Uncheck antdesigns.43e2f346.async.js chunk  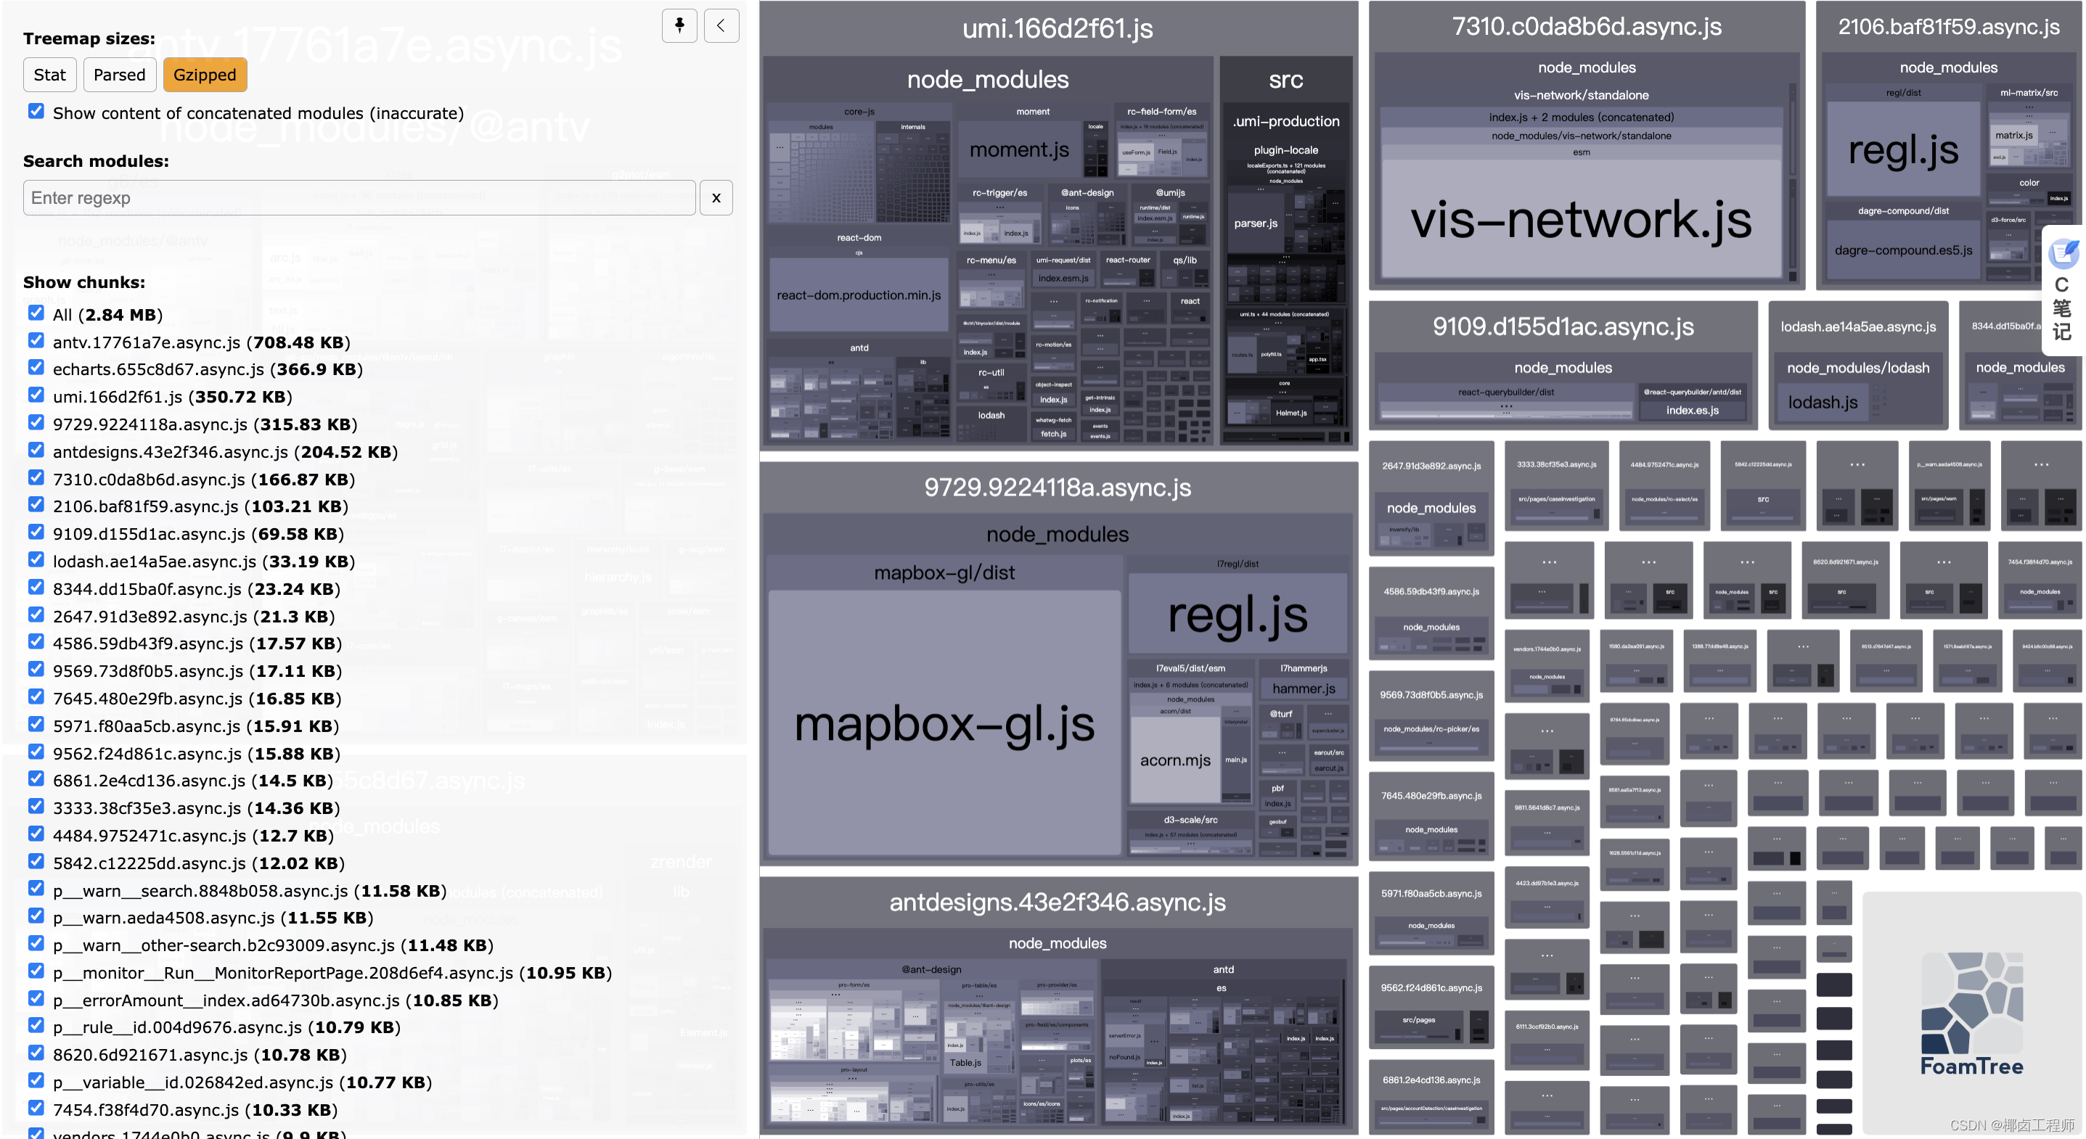point(36,450)
